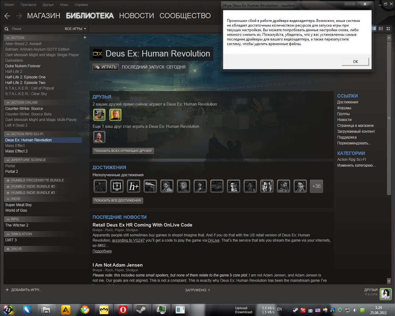Select DiRT 3 in the list
Viewport: 395px width, 316px height.
(11, 240)
